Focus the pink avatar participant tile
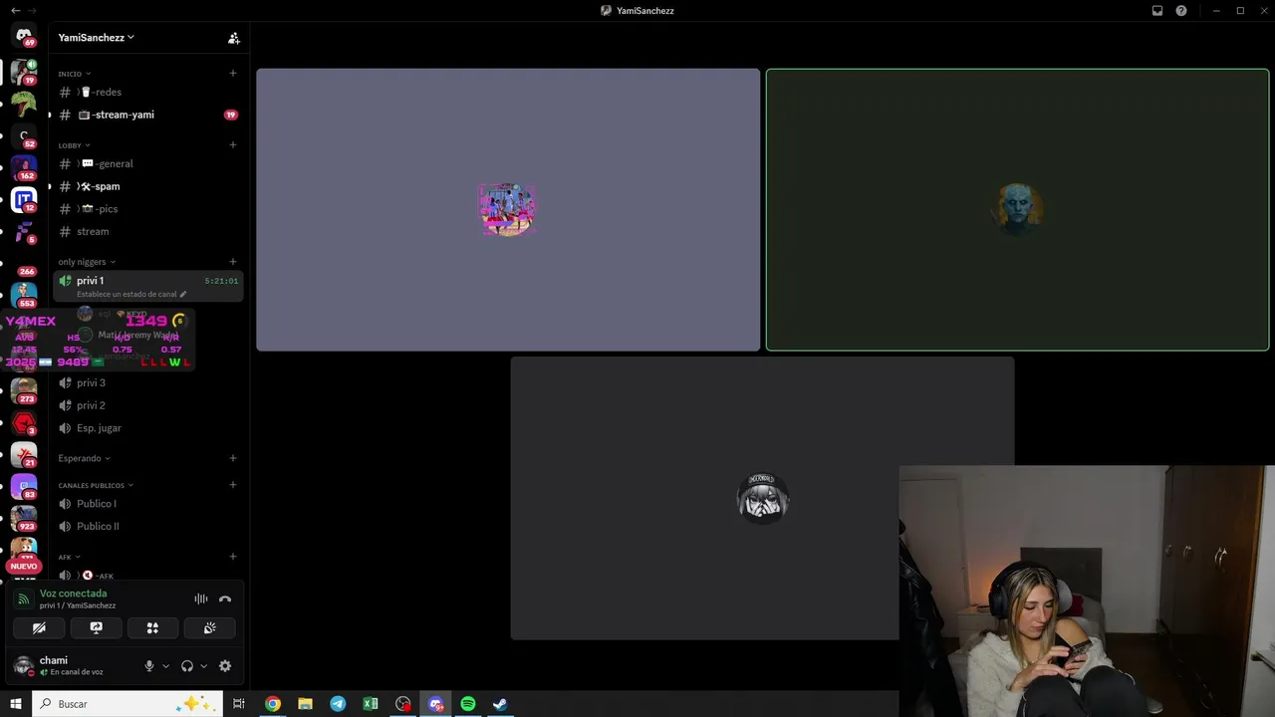Image resolution: width=1275 pixels, height=717 pixels. coord(508,210)
